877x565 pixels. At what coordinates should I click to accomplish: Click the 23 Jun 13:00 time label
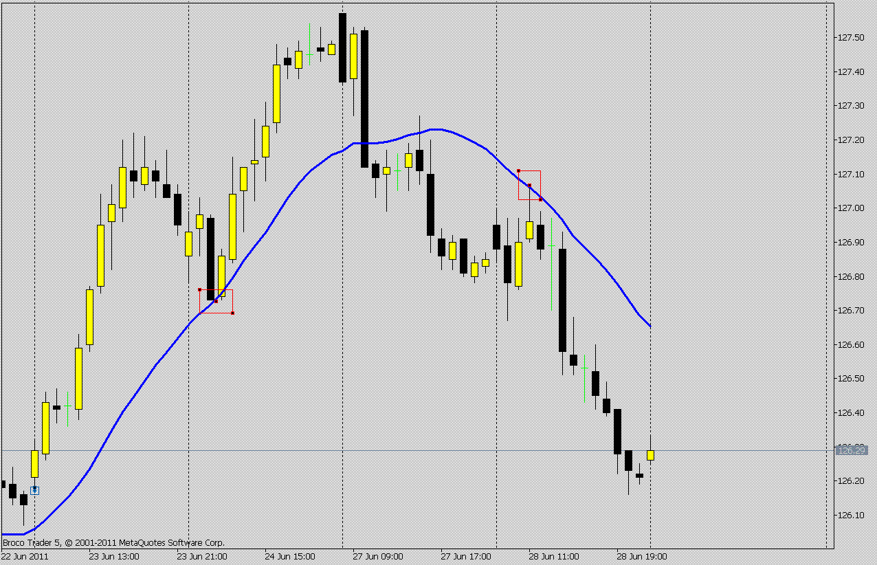point(114,557)
